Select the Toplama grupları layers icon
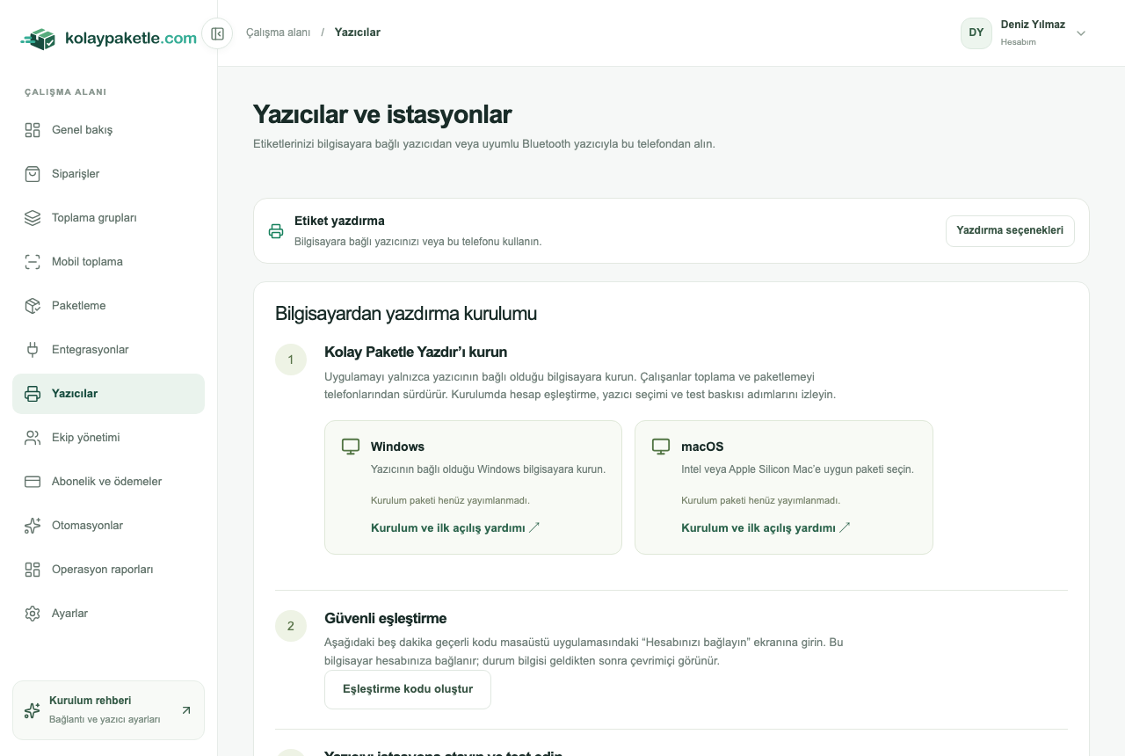Screen dimensions: 1125x756 tap(33, 218)
